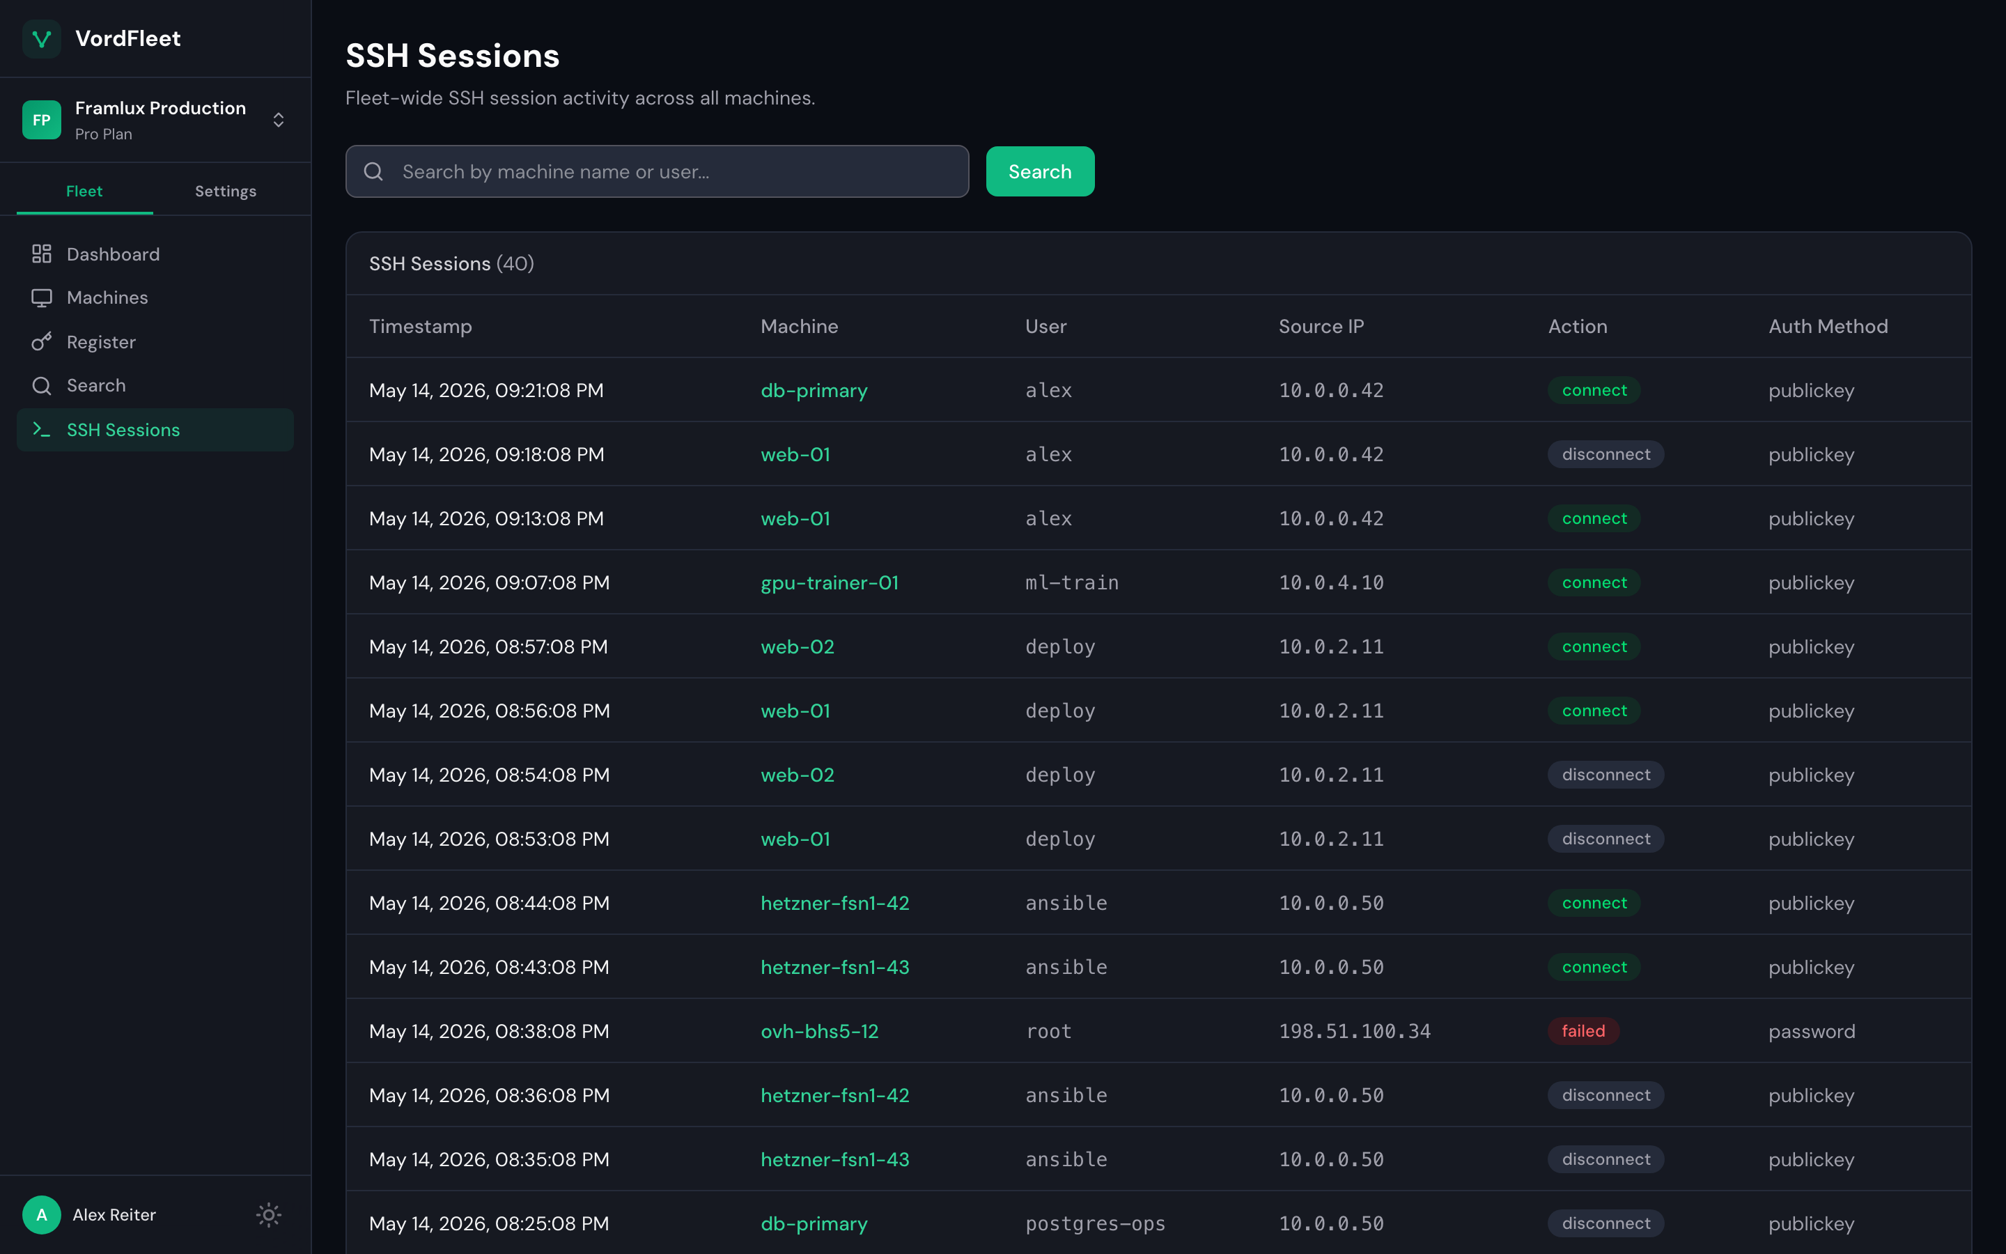Click the IP 10.0.4.10 cell
The image size is (2006, 1254).
click(x=1330, y=582)
